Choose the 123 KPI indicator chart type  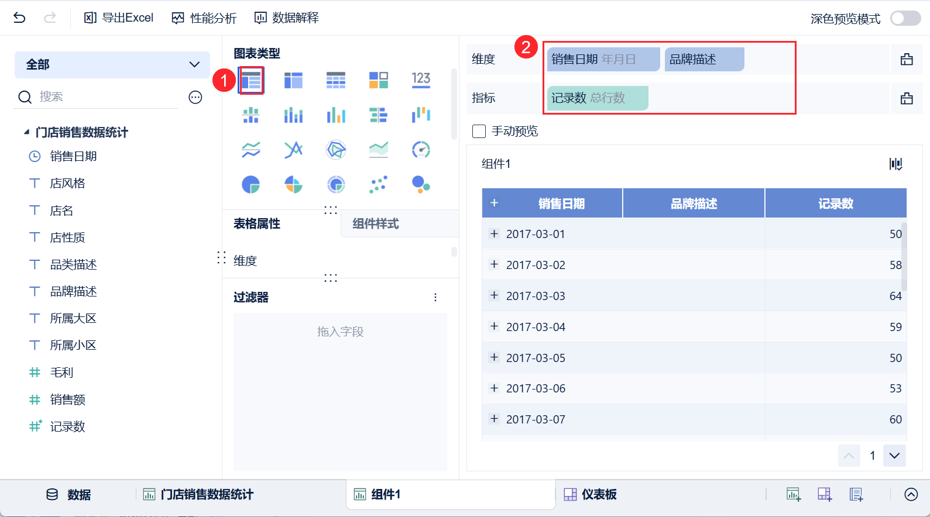[421, 80]
